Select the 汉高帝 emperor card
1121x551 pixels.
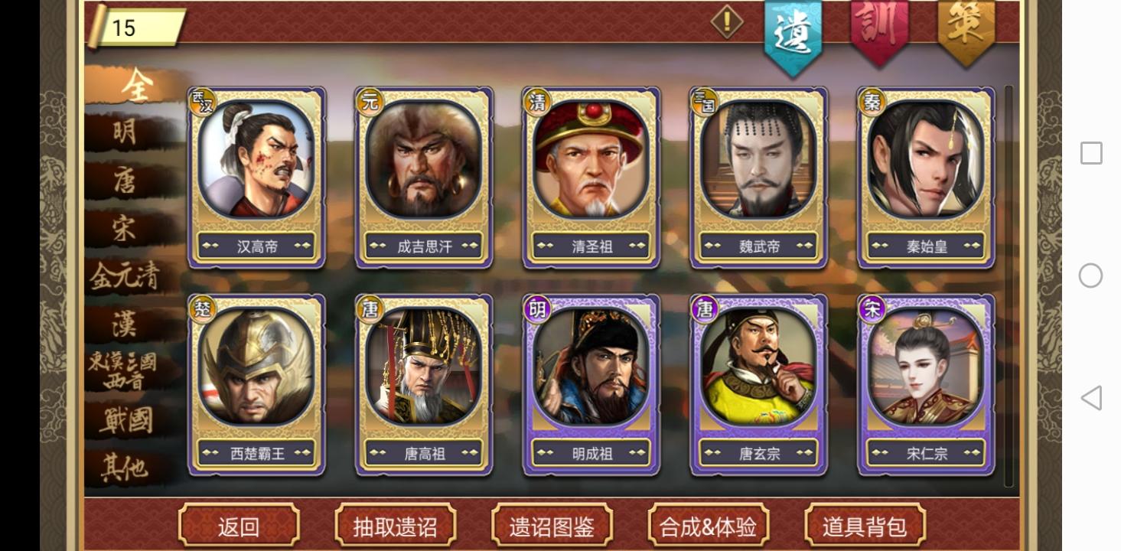256,178
